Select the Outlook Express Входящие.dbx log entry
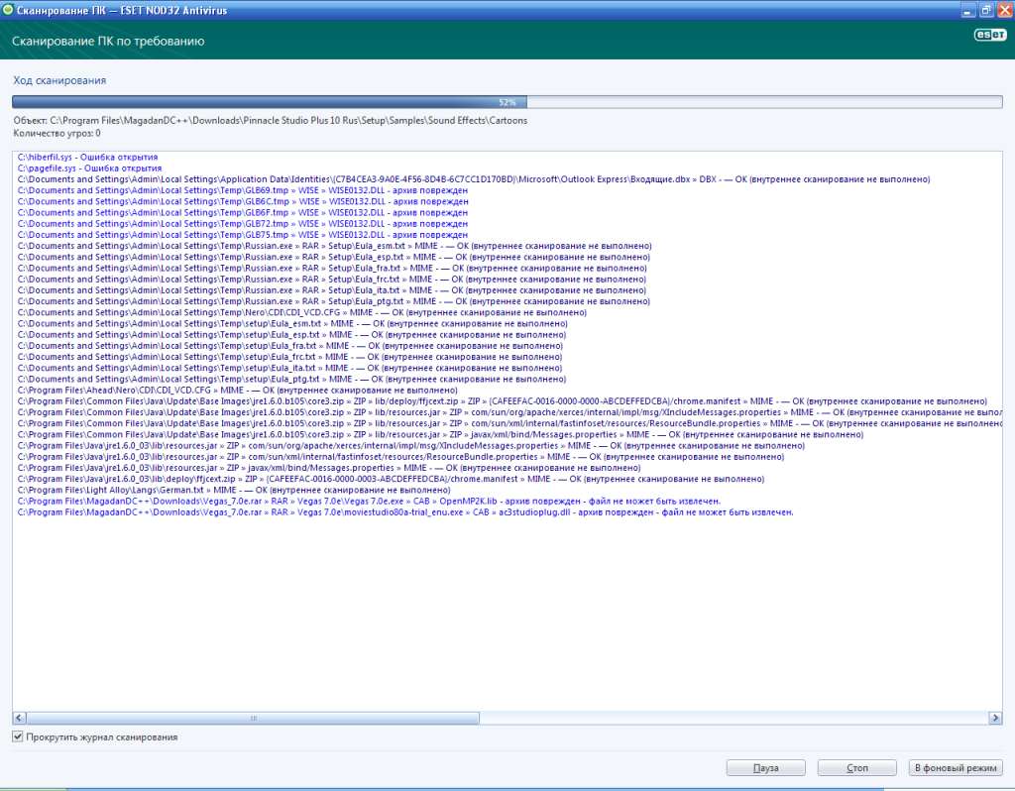The height and width of the screenshot is (791, 1015). tap(473, 179)
